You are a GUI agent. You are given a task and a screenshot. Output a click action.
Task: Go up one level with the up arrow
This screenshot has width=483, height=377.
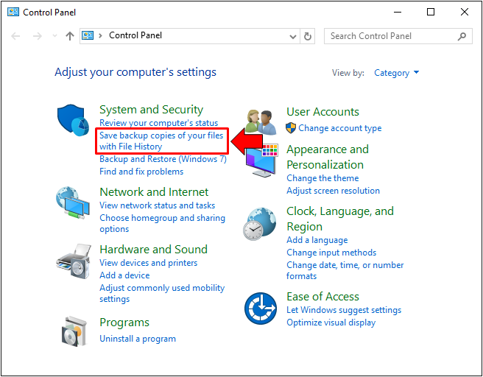[x=70, y=36]
